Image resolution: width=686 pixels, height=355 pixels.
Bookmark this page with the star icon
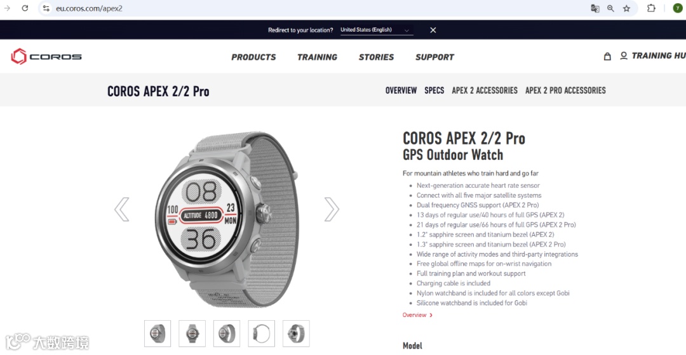tap(626, 8)
